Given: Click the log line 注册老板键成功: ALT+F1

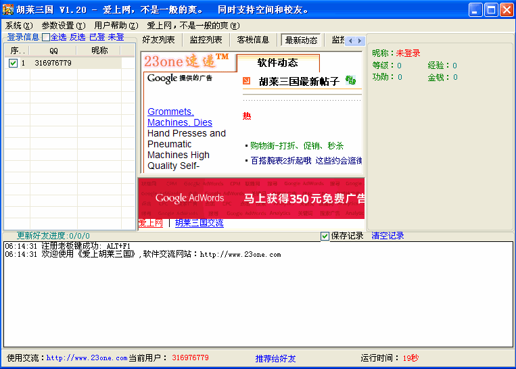Looking at the screenshot, I should pos(68,246).
